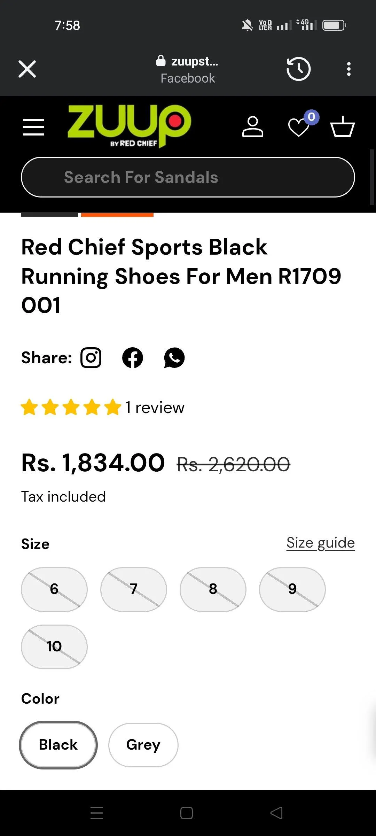Read the 1 review link
This screenshot has width=376, height=836.
155,408
